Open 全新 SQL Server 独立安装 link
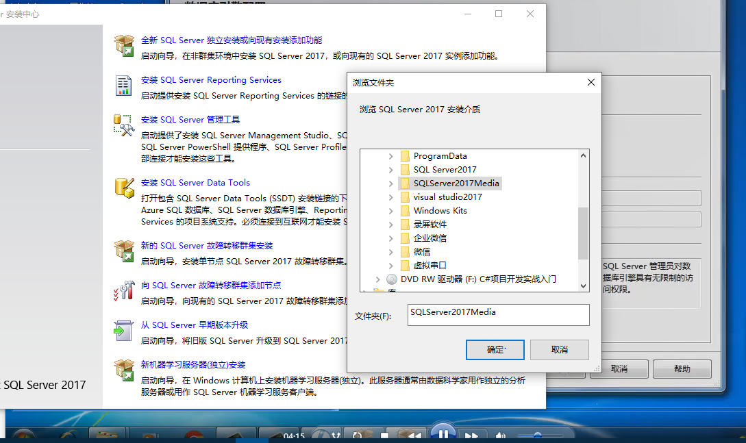 tap(232, 40)
